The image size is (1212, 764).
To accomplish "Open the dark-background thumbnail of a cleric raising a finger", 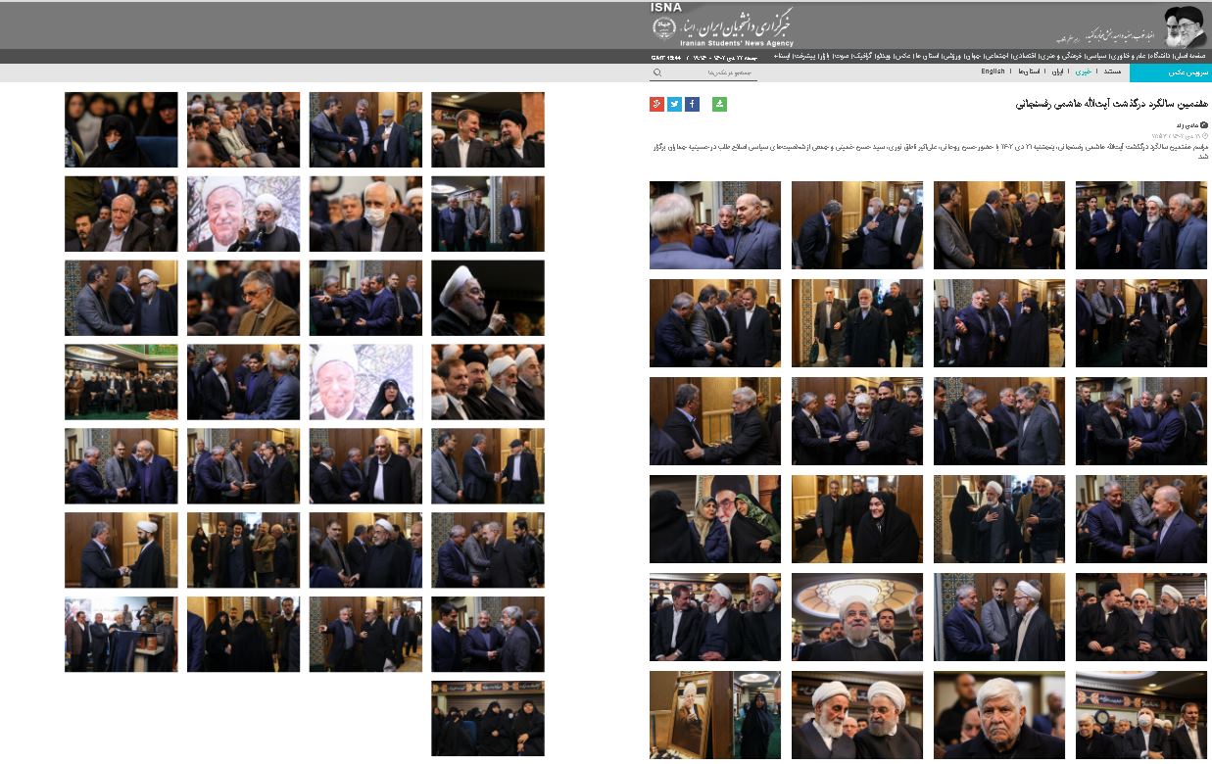I will coord(487,298).
